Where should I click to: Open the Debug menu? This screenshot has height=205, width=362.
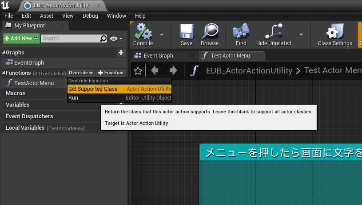pyautogui.click(x=90, y=16)
